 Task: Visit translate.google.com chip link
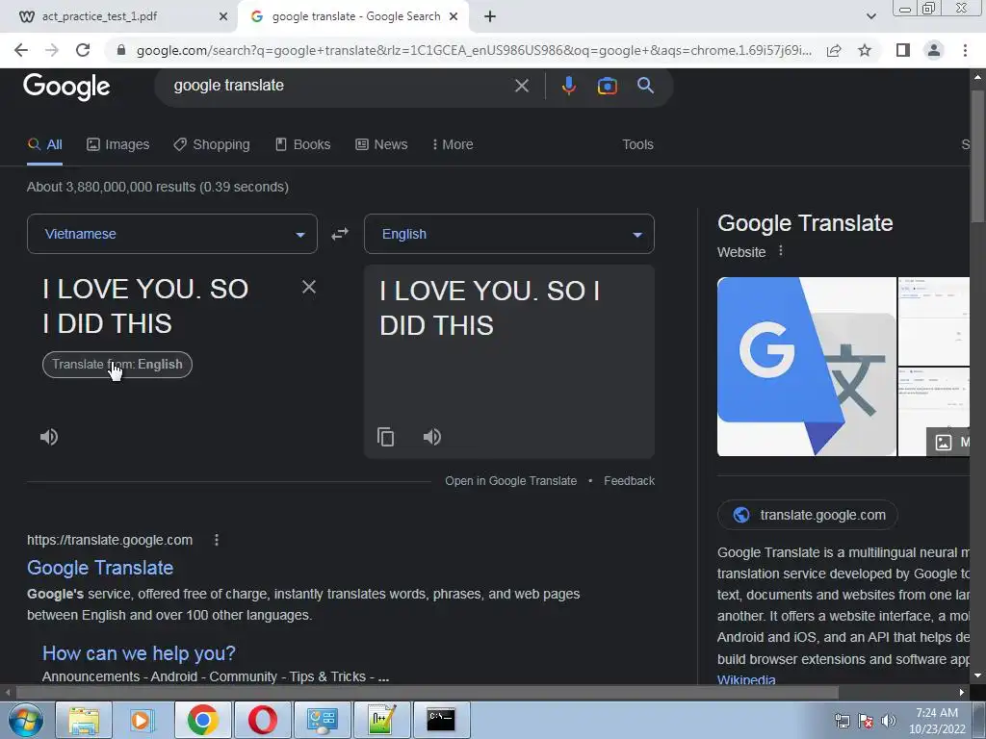(x=808, y=515)
